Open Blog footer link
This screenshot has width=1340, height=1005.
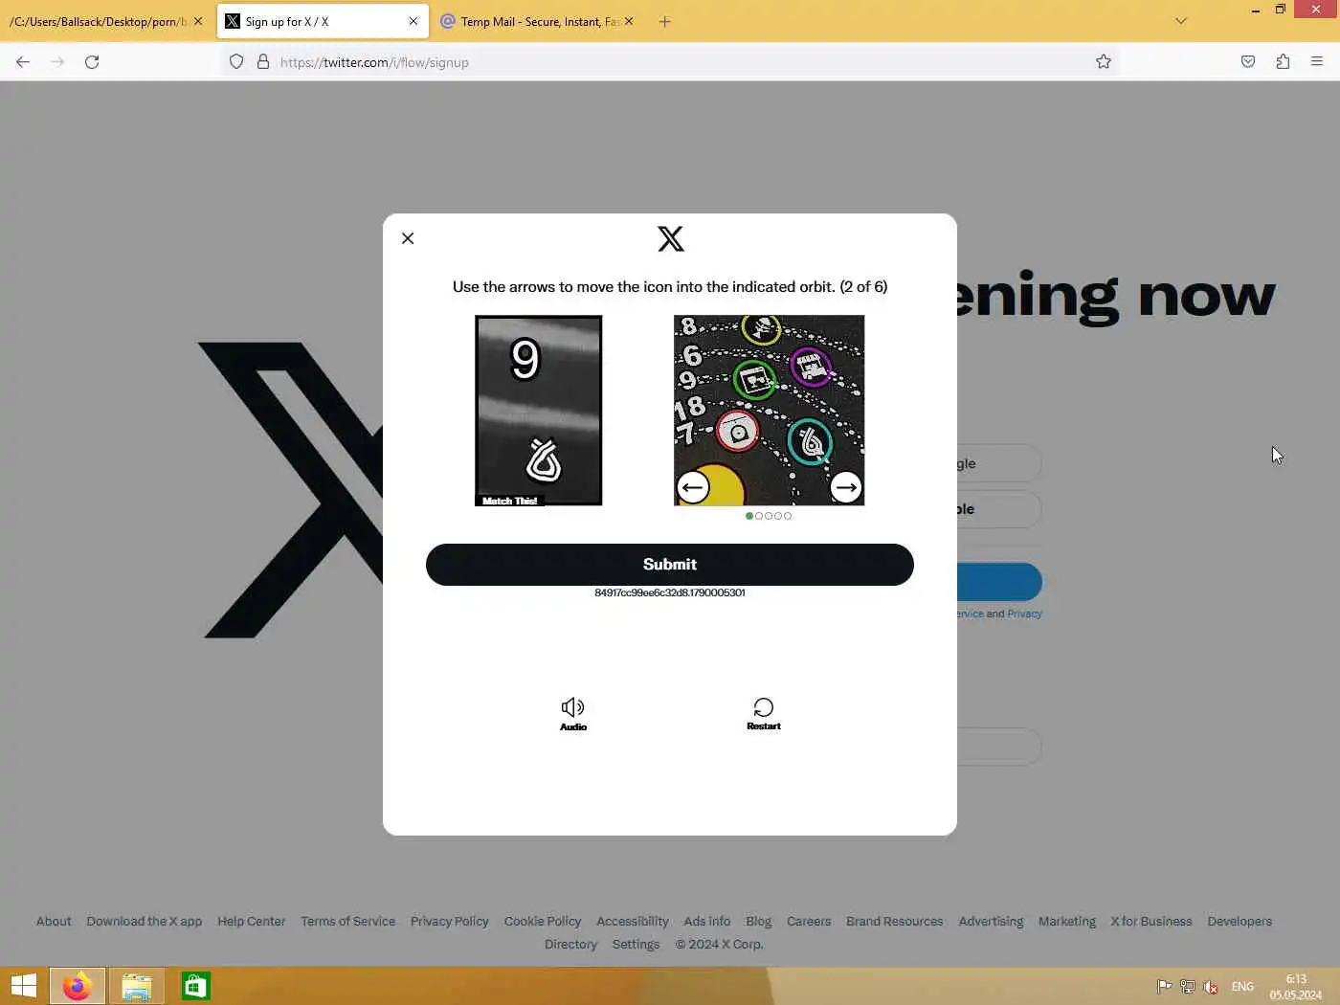pos(759,922)
